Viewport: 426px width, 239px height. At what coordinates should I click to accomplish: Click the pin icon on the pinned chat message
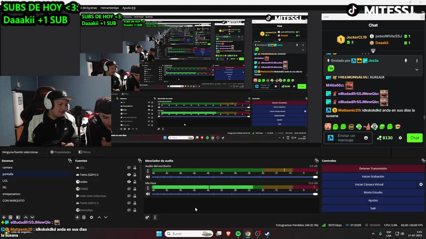(406, 61)
